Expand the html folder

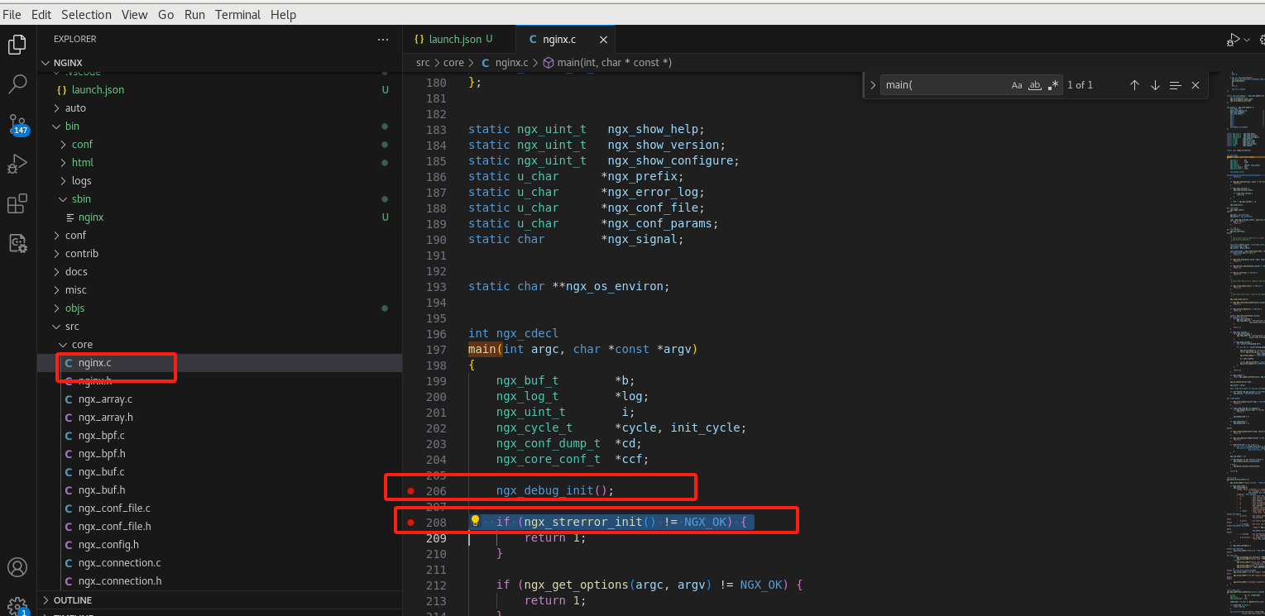pos(219,162)
